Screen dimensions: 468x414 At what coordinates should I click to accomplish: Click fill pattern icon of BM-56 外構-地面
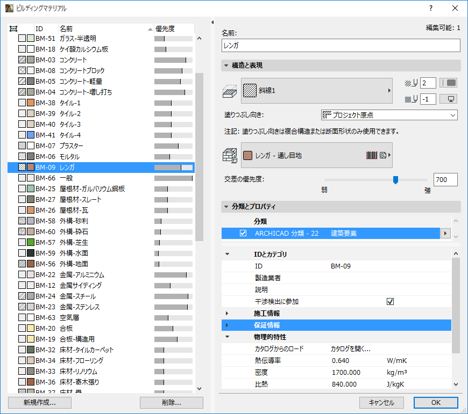click(22, 264)
